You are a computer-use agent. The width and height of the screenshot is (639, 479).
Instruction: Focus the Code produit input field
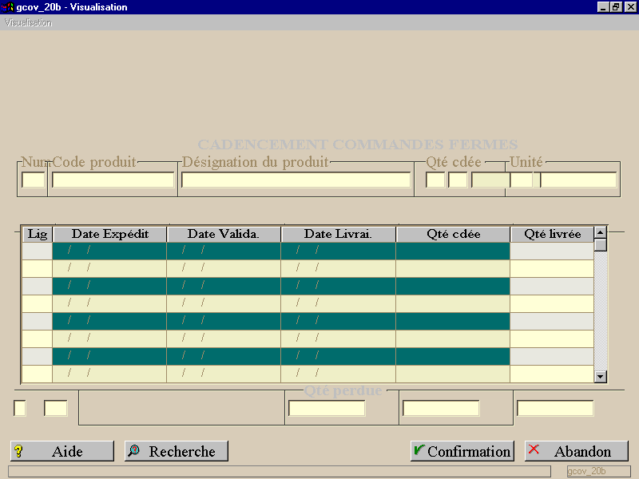[x=113, y=180]
